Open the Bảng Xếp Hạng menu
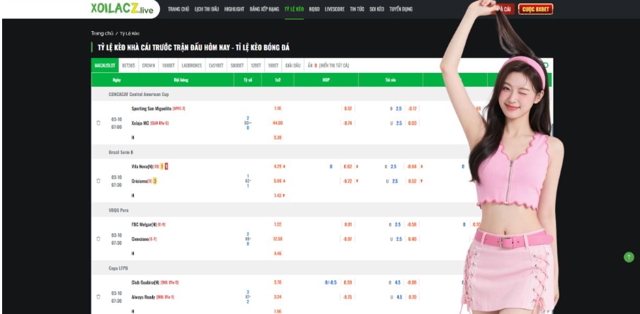The width and height of the screenshot is (640, 314). tap(265, 9)
